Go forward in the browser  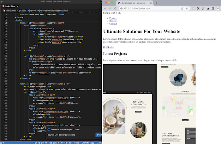click(x=110, y=9)
